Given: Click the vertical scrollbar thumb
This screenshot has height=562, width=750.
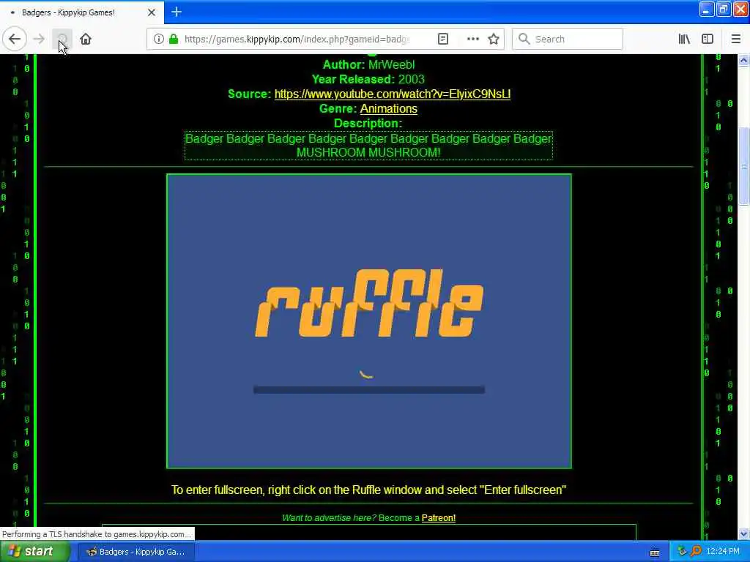Looking at the screenshot, I should 744,166.
